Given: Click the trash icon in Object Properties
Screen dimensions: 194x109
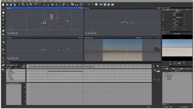Looking at the screenshot, I should click(163, 28).
